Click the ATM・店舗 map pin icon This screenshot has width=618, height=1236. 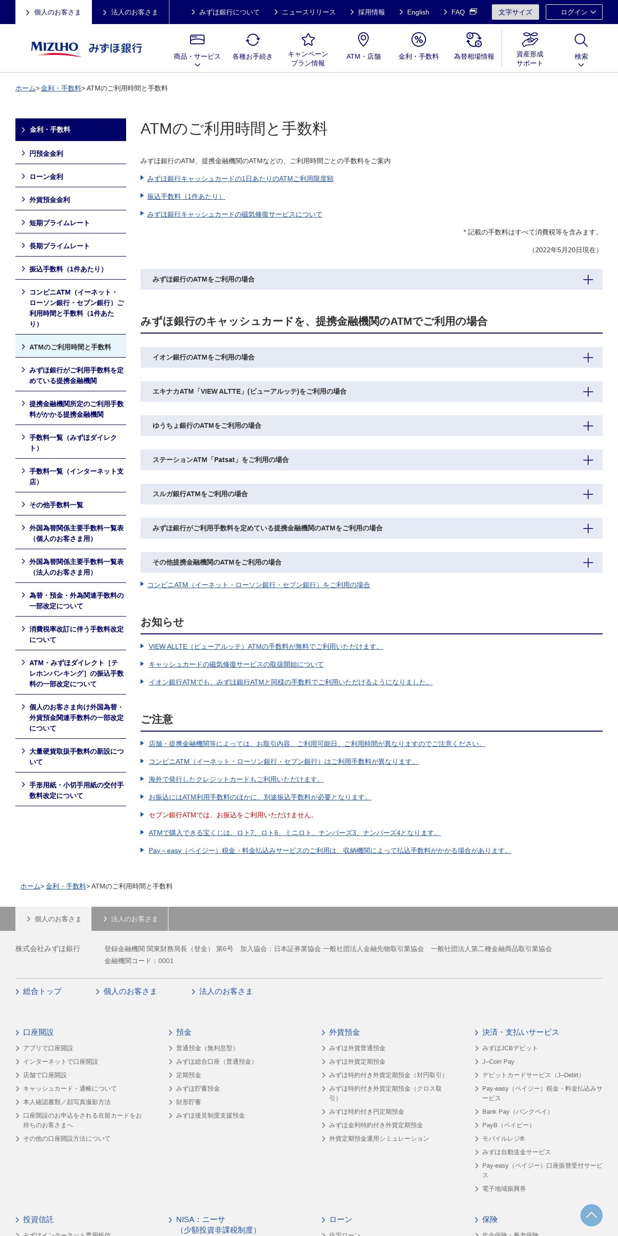tap(363, 39)
